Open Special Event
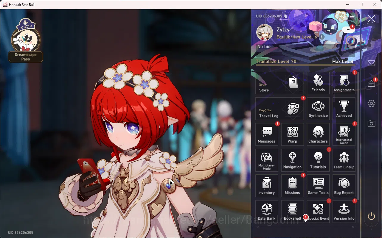This screenshot has width=382, height=238. pos(318,212)
